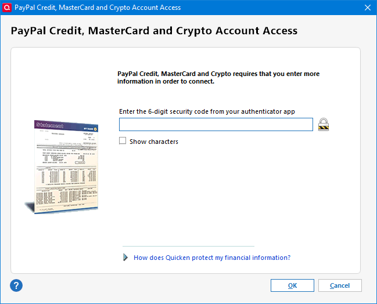The image size is (377, 304).
Task: Focus the 6-digit security code field
Action: (x=216, y=124)
